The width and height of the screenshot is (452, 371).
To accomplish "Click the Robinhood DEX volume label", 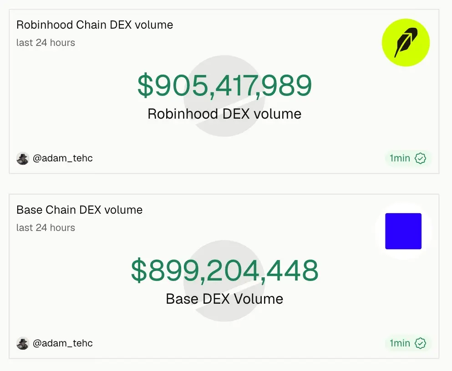I will click(x=224, y=114).
